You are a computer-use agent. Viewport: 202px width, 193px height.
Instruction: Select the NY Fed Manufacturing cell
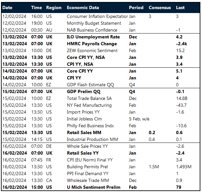[x=89, y=105]
